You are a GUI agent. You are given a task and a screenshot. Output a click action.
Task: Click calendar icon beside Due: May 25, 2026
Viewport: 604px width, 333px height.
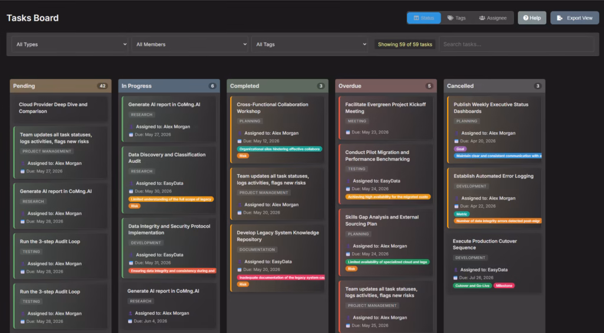click(348, 326)
